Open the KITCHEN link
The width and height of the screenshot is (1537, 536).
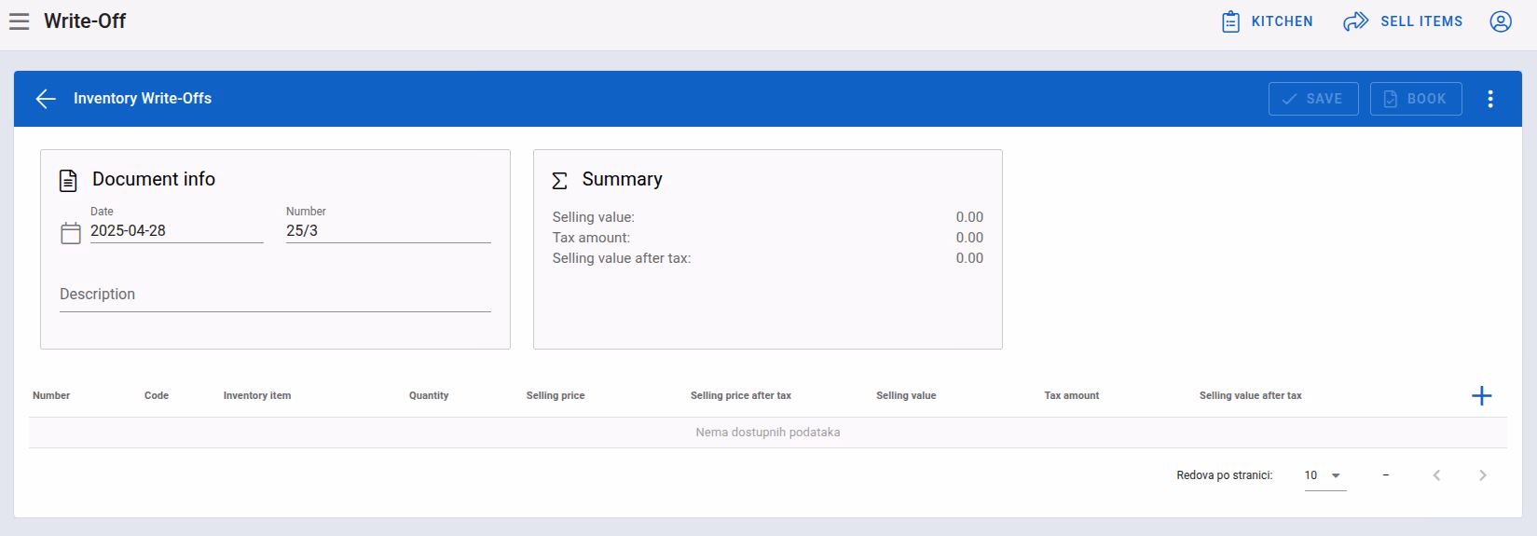(x=1268, y=21)
